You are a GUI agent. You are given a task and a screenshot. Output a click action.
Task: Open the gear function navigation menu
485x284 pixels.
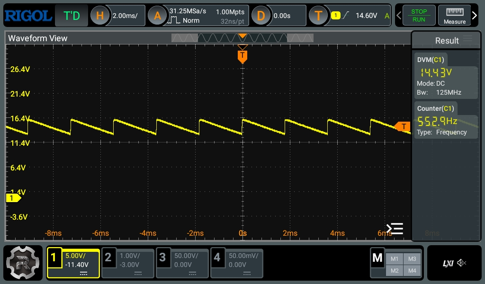point(23,263)
